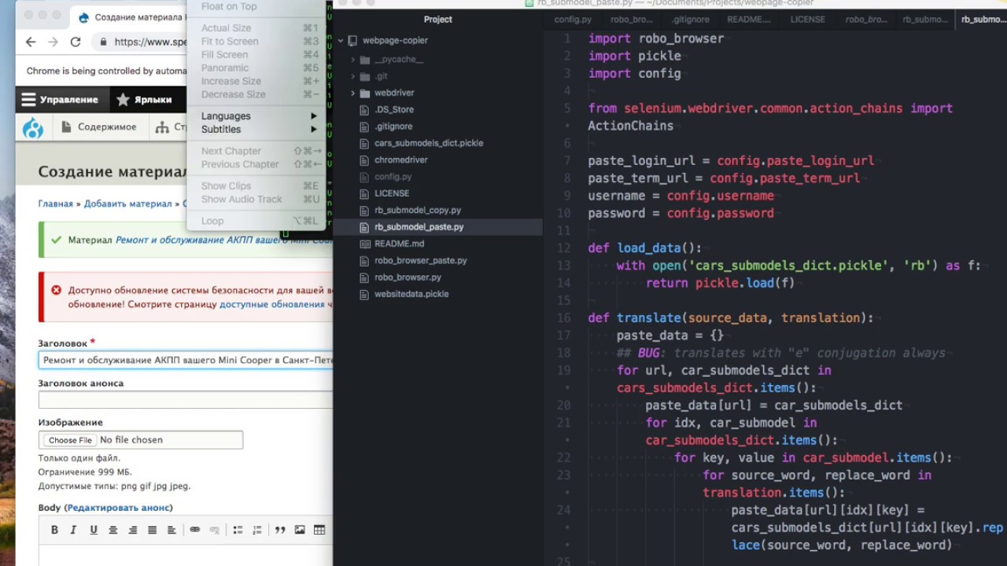Image resolution: width=1007 pixels, height=566 pixels.
Task: Go back in the Chrome browser
Action: [x=31, y=42]
